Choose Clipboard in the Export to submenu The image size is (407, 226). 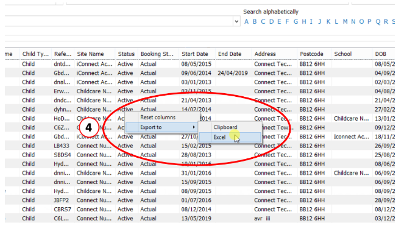tap(230, 127)
